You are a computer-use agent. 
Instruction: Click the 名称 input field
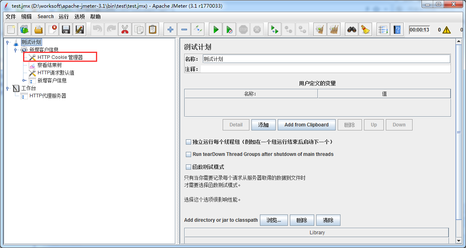[326, 59]
